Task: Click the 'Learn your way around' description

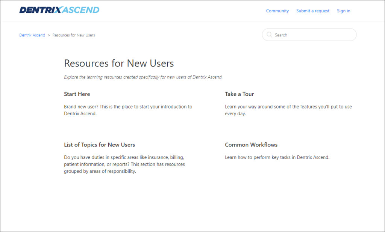Action: coord(288,110)
